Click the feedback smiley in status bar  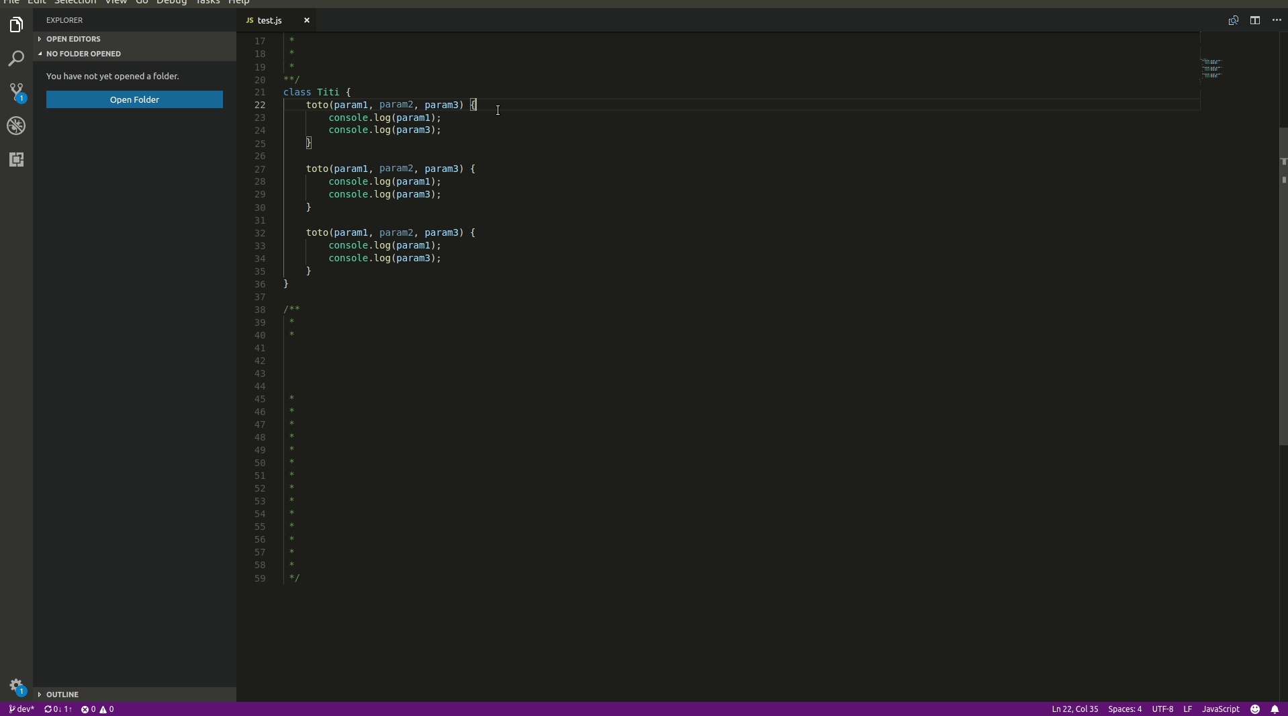tap(1256, 709)
